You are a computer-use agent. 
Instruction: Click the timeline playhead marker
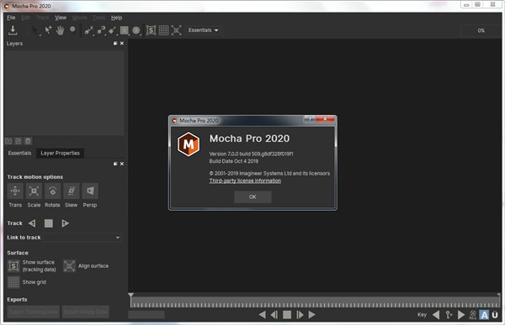(x=130, y=295)
